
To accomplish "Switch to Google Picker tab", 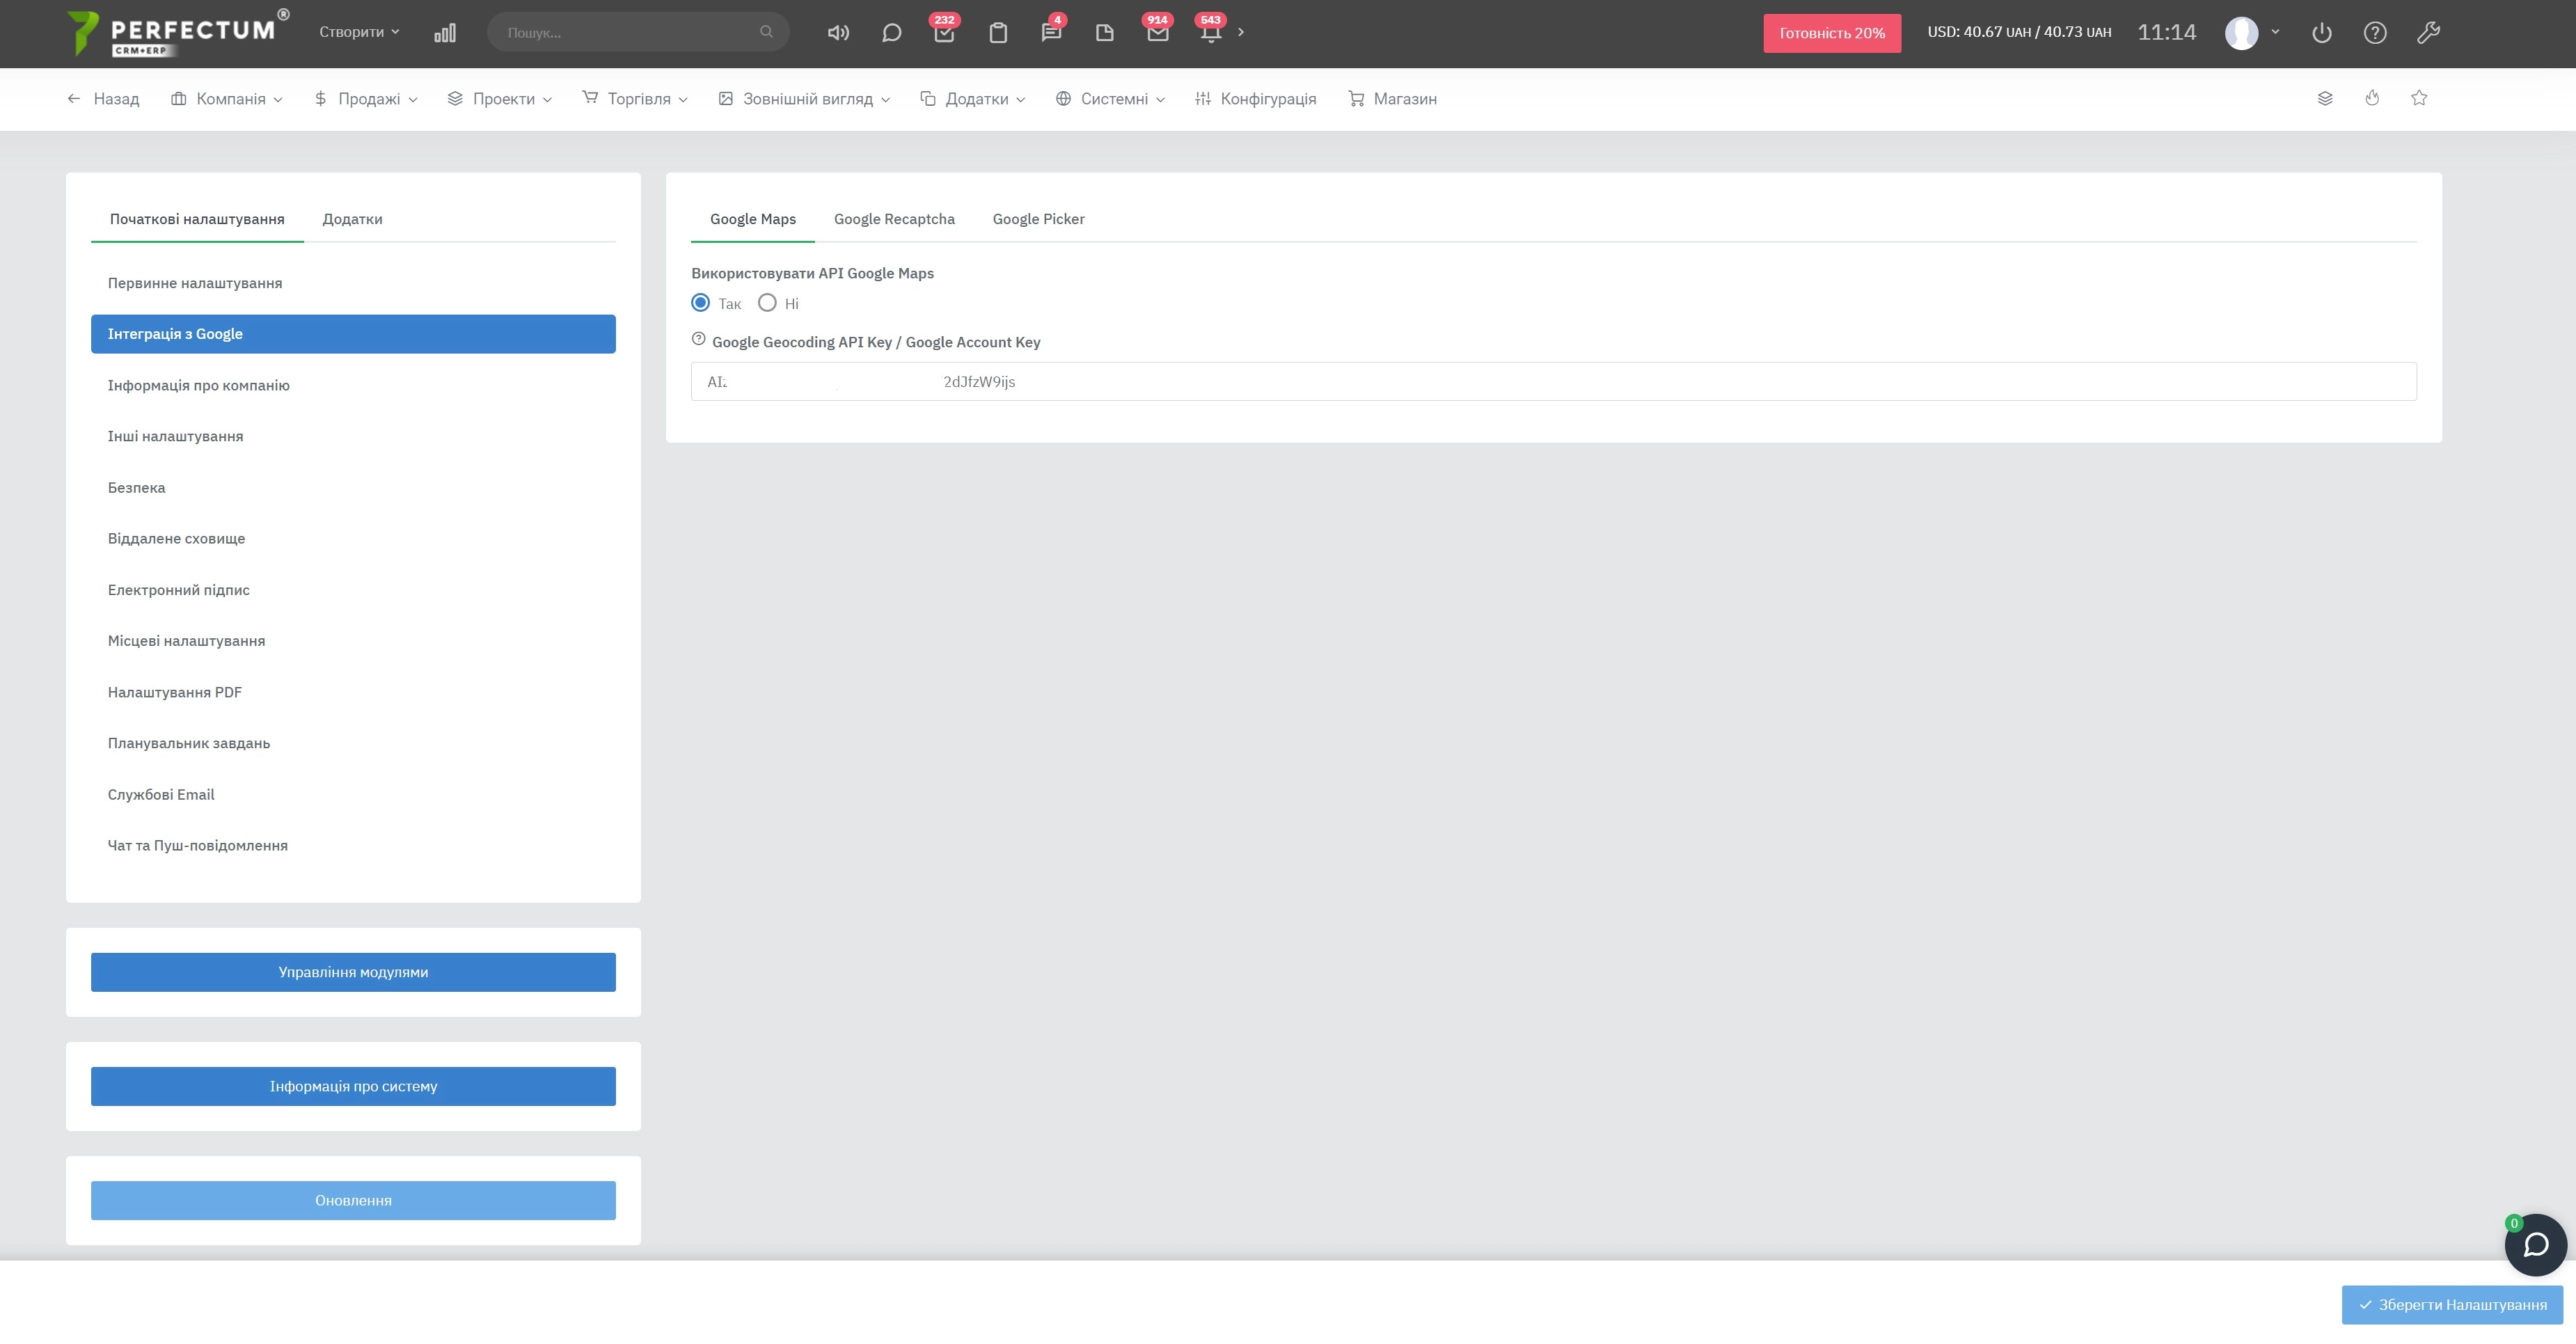I will click(1038, 218).
